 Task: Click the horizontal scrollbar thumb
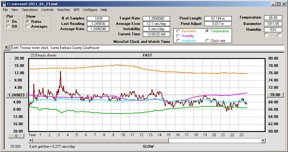[x=101, y=140]
